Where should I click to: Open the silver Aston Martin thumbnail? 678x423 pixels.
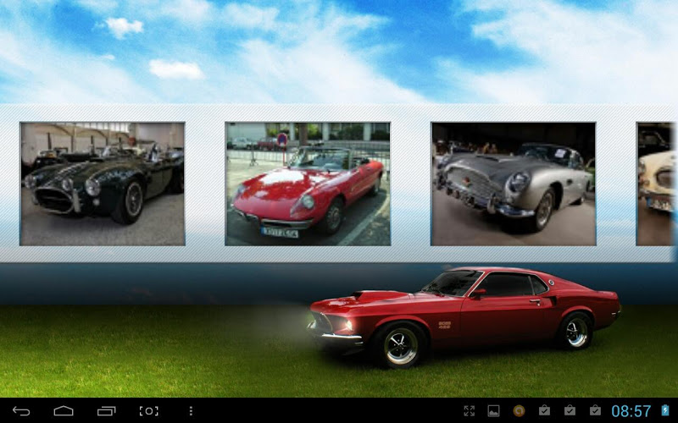[x=513, y=184]
